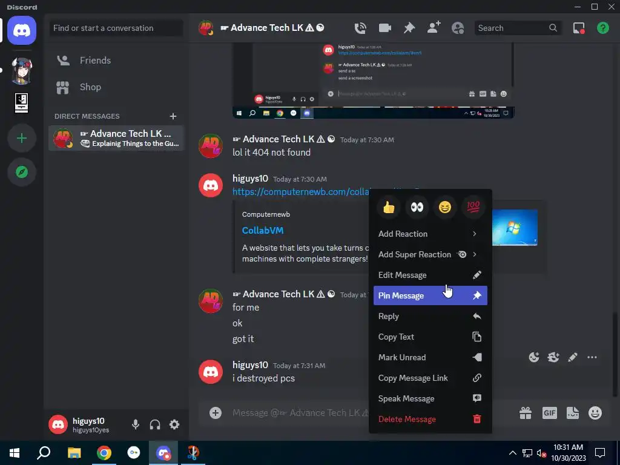Open the green help icon

point(603,28)
